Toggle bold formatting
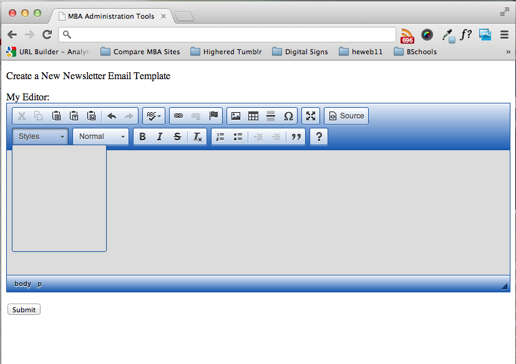 142,136
